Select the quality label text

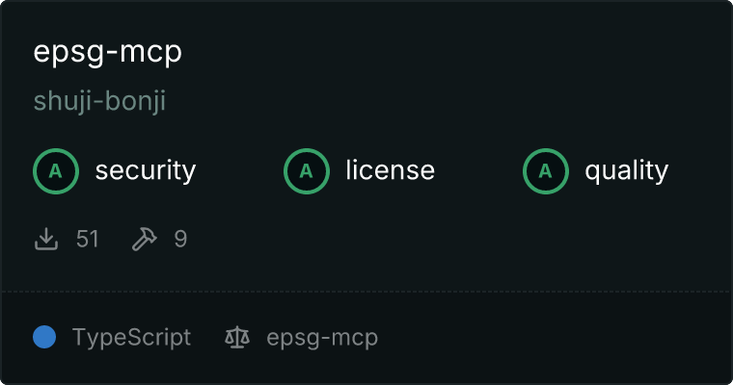tap(626, 170)
